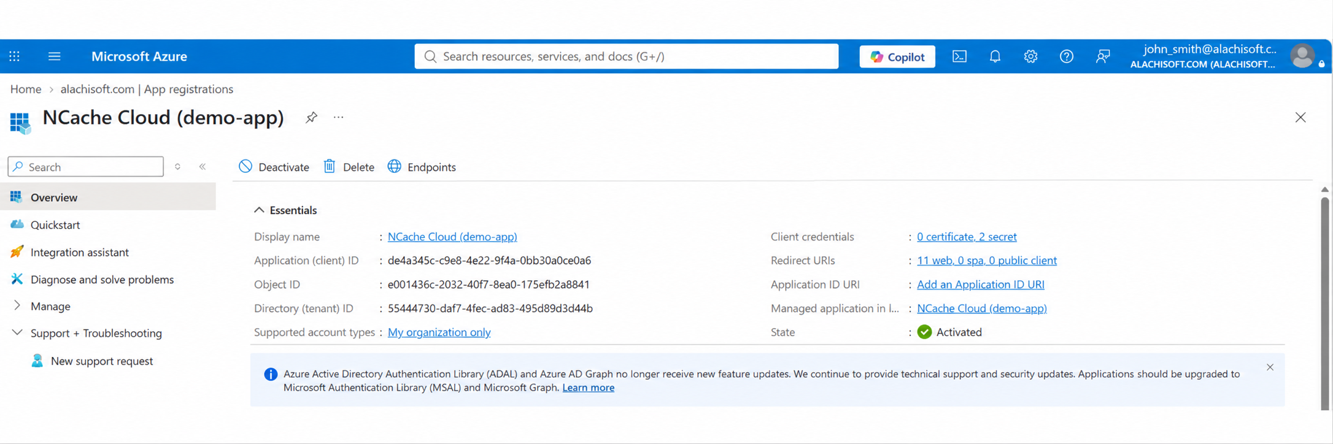Image resolution: width=1333 pixels, height=444 pixels.
Task: View notifications bell
Action: click(x=995, y=56)
